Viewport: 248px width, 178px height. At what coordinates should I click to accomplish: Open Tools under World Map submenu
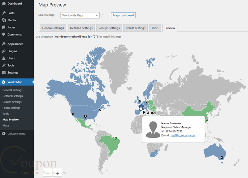point(6,114)
